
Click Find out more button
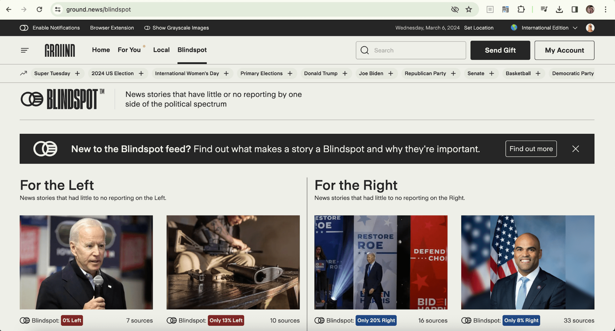[x=531, y=149]
